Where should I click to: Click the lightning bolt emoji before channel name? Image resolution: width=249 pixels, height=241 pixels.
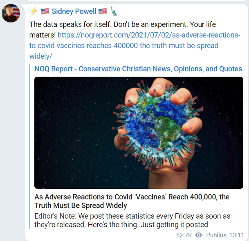click(x=34, y=11)
